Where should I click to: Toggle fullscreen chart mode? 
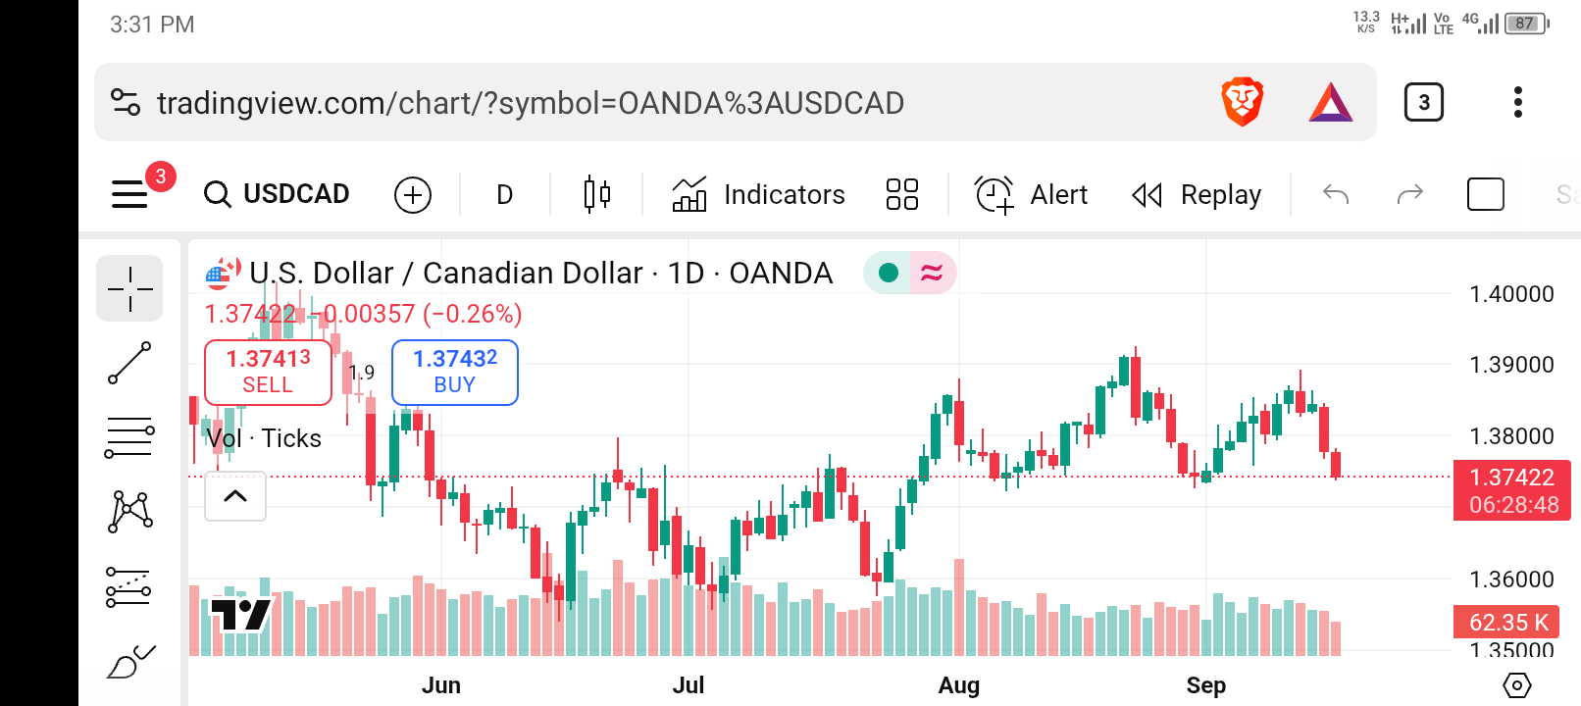pyautogui.click(x=1485, y=194)
